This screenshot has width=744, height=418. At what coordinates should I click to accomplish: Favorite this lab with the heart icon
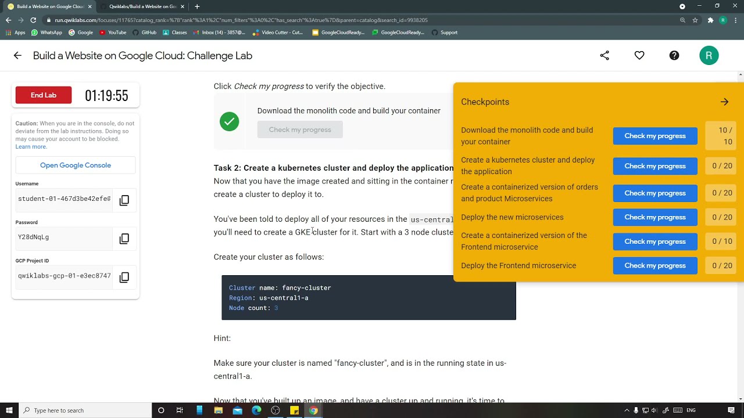click(639, 56)
